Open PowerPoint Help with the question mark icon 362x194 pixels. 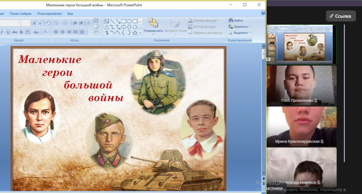point(263,13)
